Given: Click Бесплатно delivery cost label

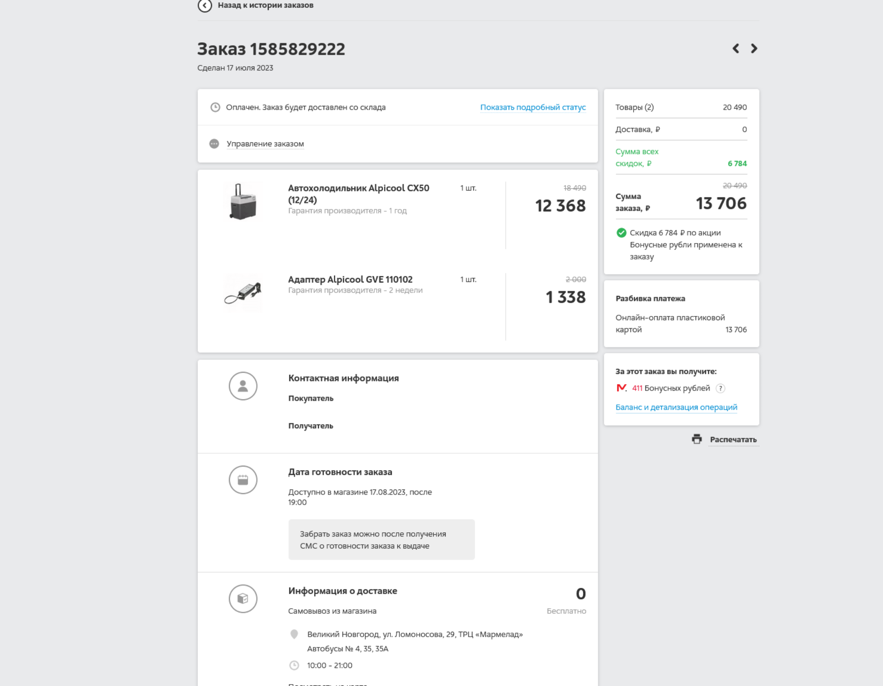Looking at the screenshot, I should [x=566, y=611].
